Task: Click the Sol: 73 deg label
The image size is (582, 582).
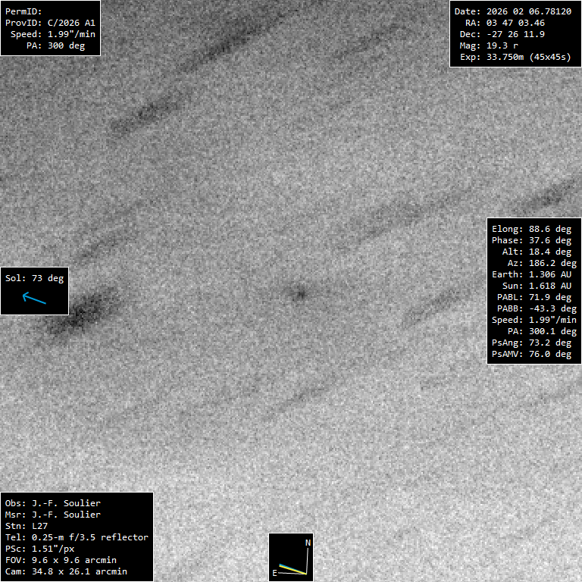Action: 34,278
